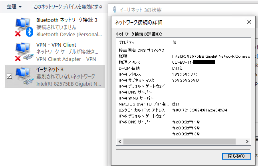Image resolution: width=258 pixels, height=166 pixels.
Task: Click the 192.168.137.1 address value
Action: point(185,74)
